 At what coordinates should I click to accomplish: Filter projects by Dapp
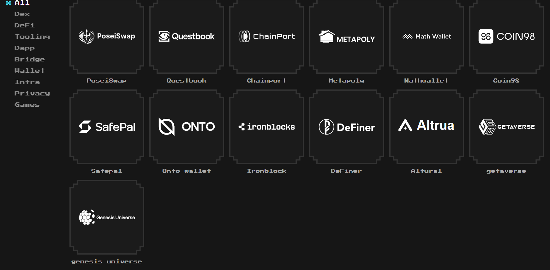pos(24,48)
